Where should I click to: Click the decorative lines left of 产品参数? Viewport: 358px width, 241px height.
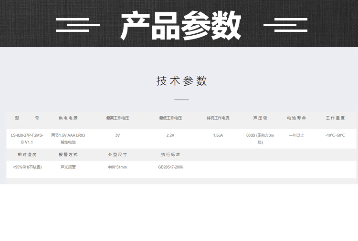pos(77,25)
